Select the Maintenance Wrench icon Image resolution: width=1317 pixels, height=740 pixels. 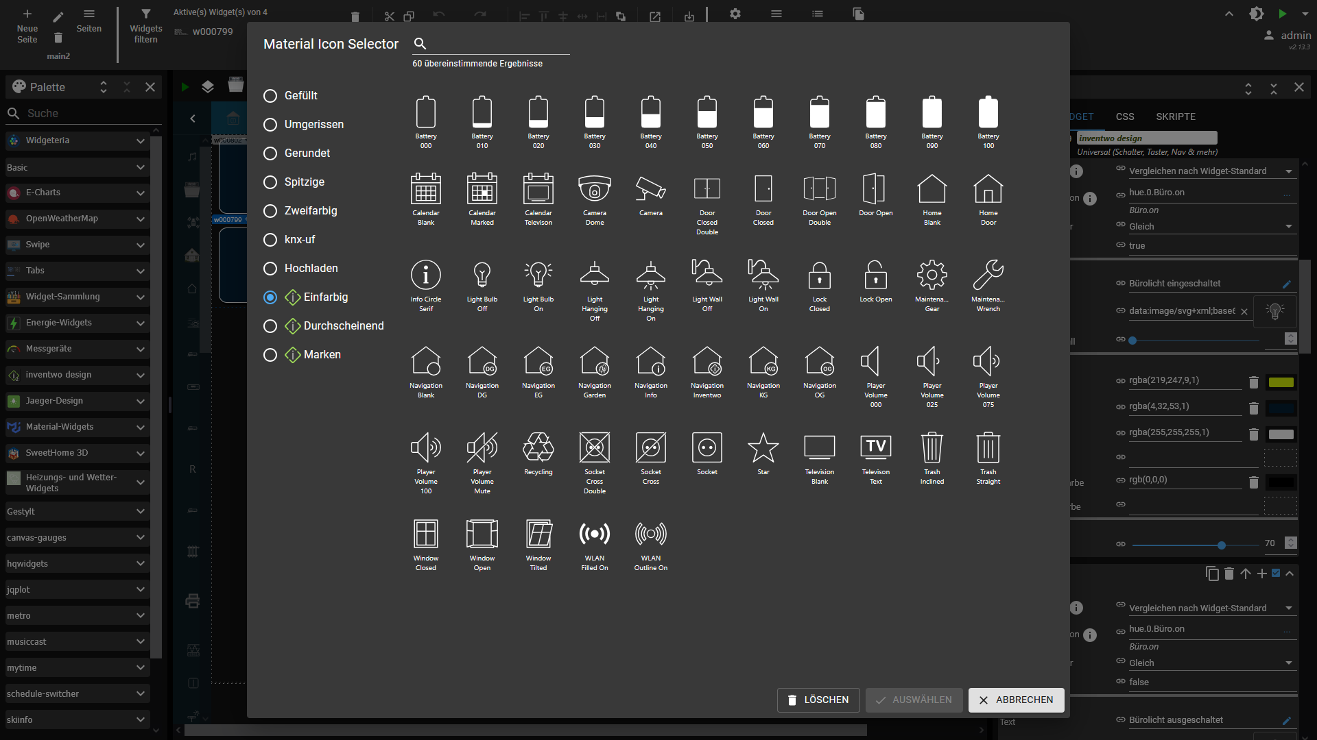pos(988,275)
